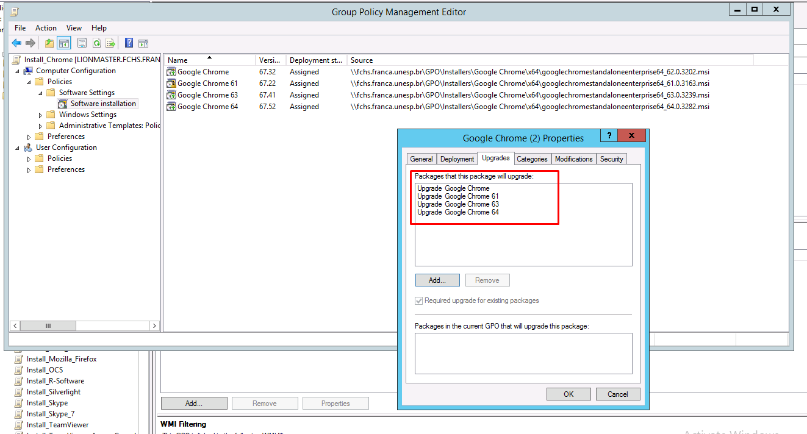Open the File menu
The width and height of the screenshot is (807, 434).
pos(20,28)
